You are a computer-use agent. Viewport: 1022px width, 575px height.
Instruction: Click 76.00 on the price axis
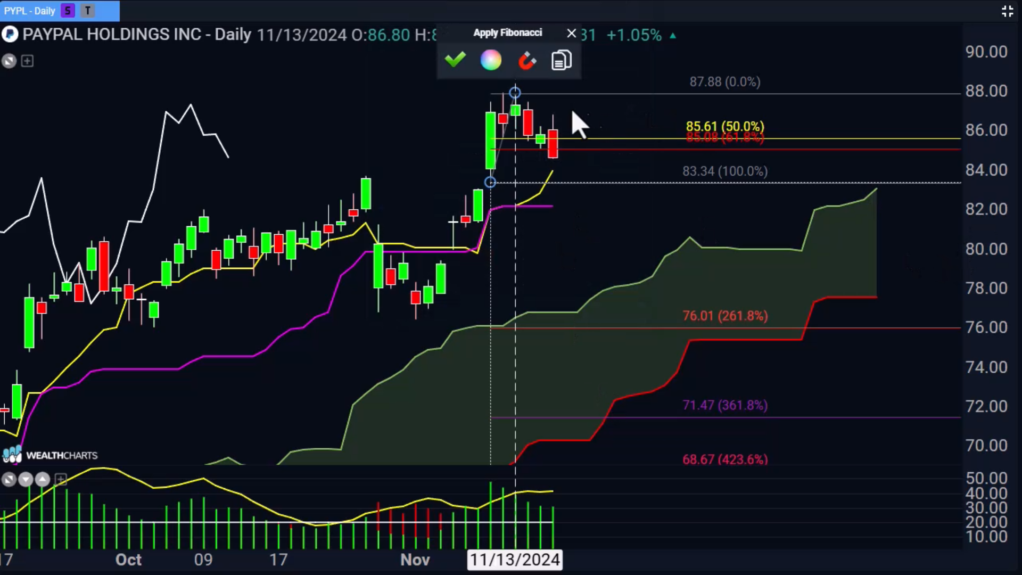(986, 327)
